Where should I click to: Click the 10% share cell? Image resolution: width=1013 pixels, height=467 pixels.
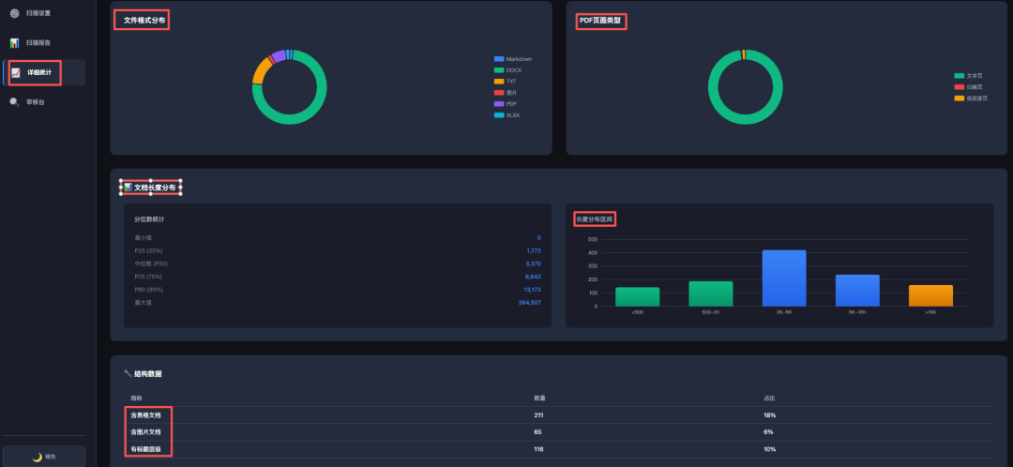tap(769, 449)
